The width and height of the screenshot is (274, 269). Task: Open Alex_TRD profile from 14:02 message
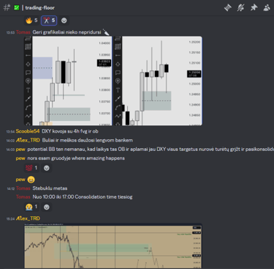point(28,140)
